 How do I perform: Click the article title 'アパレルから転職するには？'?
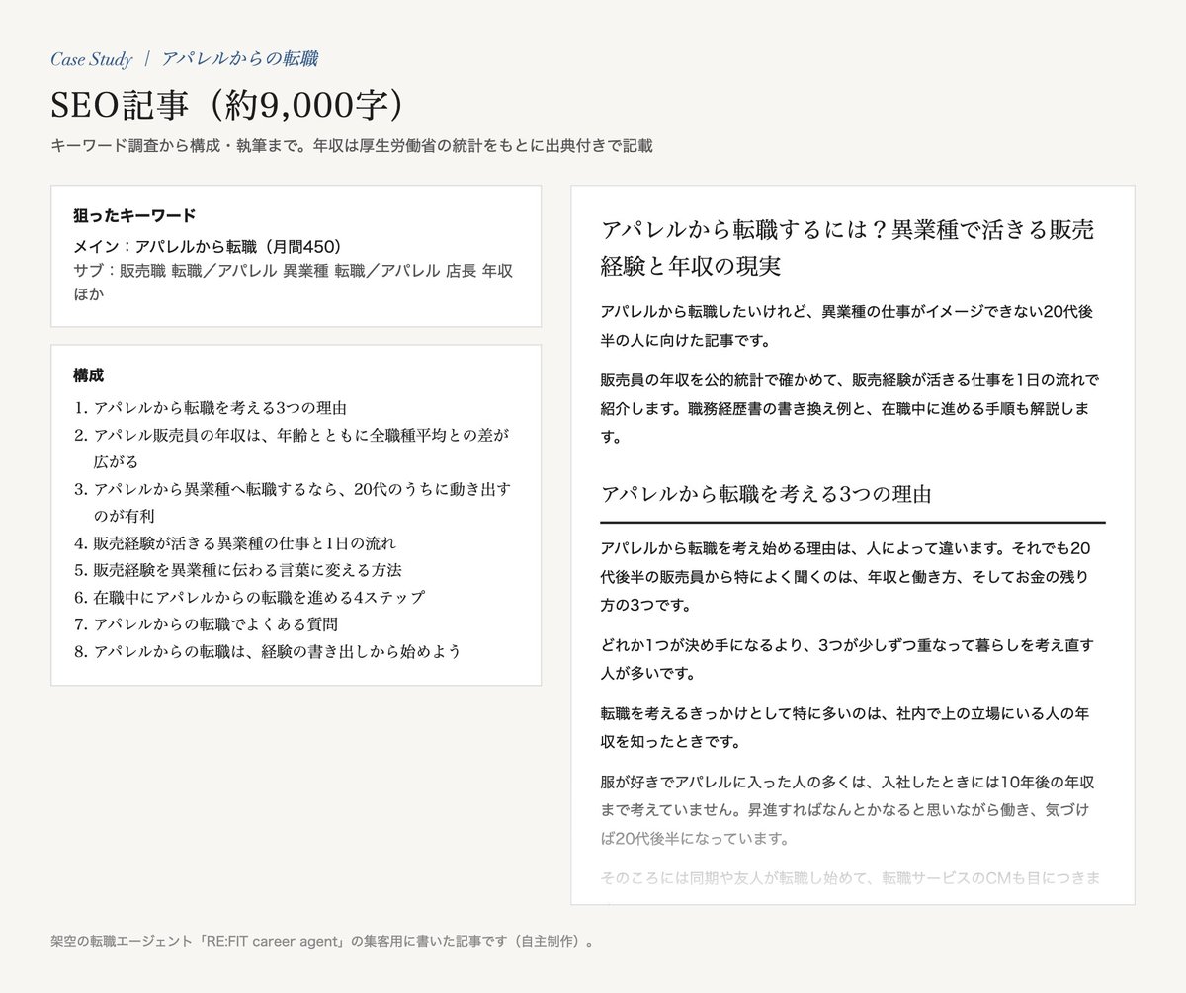click(x=847, y=247)
